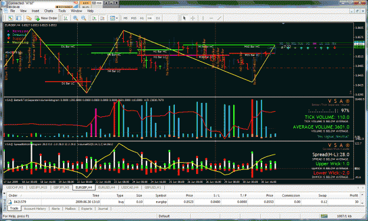Switch to USDJPY,M15 chart tab
368x221 pixels.
38,187
